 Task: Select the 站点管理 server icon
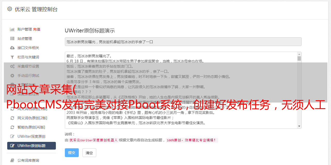12,39
